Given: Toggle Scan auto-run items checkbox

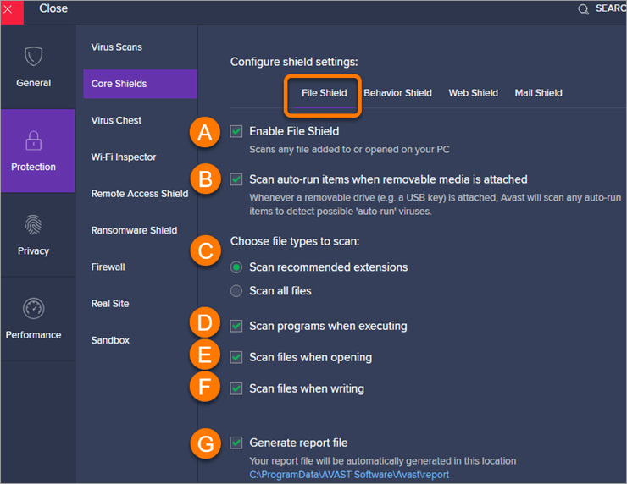Looking at the screenshot, I should click(236, 179).
